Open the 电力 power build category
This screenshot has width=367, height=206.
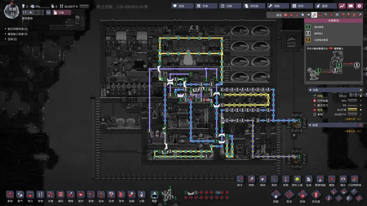click(30, 196)
